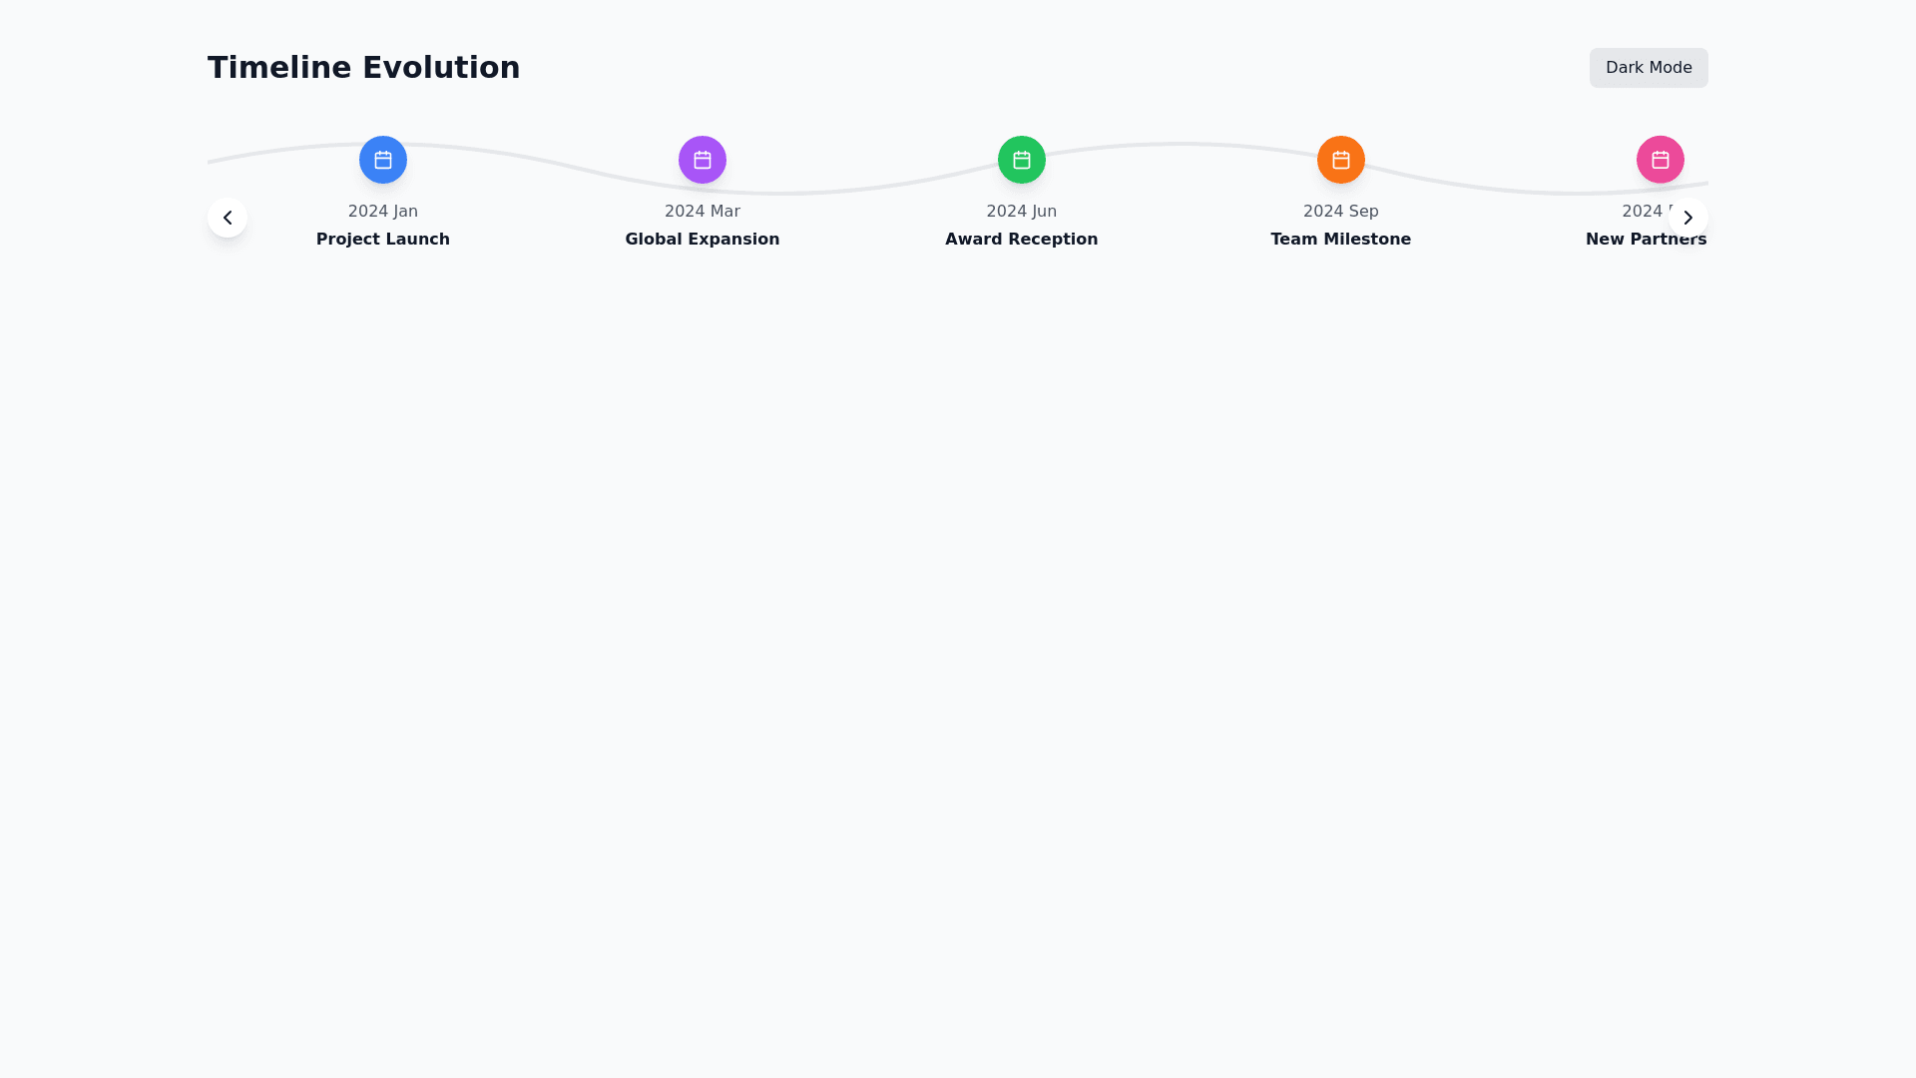Click the 2024 Jun date label
This screenshot has width=1916, height=1078.
coord(1022,212)
